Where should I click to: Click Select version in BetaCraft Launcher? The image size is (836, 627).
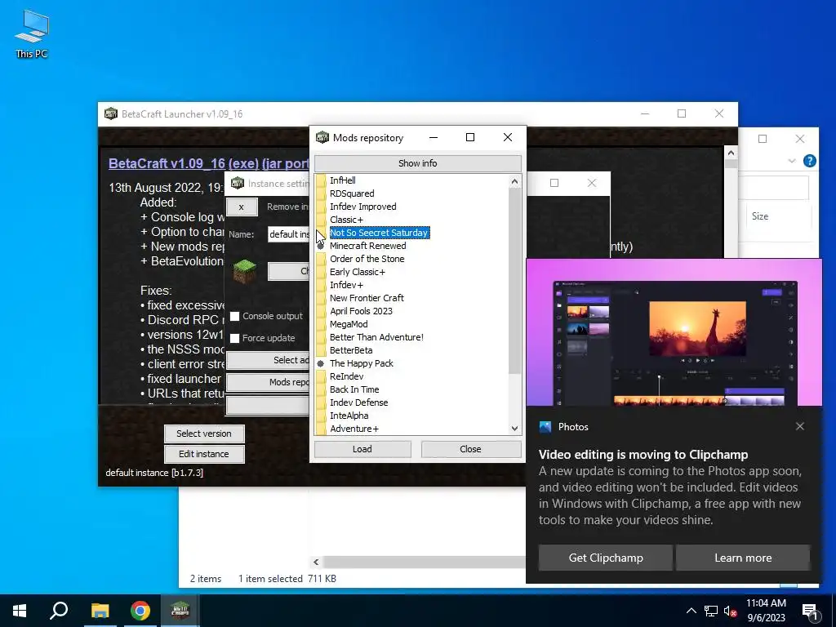click(x=204, y=434)
